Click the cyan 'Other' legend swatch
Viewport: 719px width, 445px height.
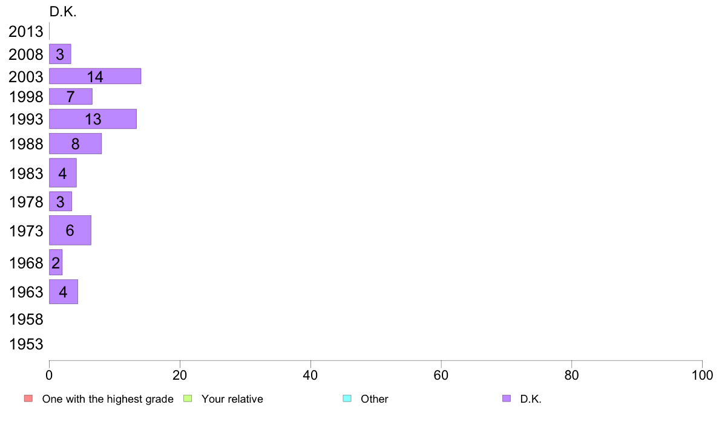click(x=347, y=398)
